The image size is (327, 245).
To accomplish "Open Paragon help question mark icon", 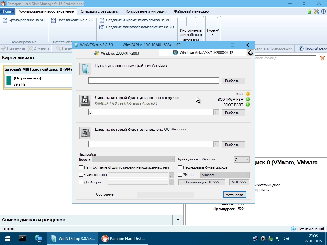I will (x=323, y=11).
